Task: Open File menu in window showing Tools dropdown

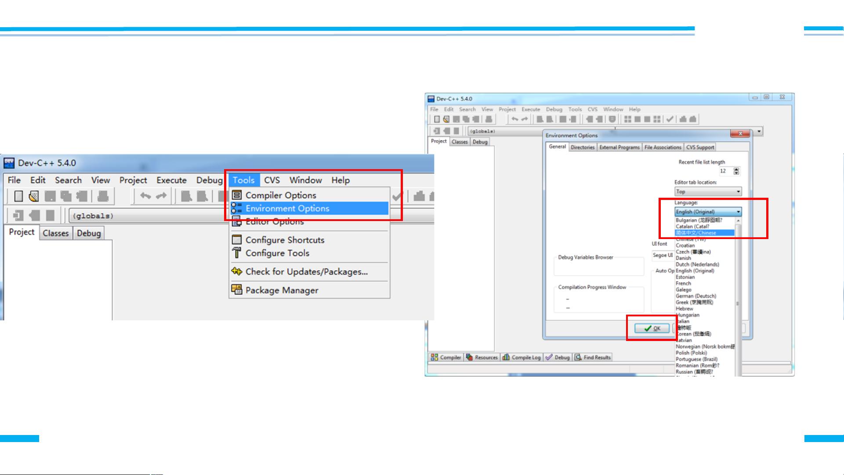Action: (x=14, y=180)
